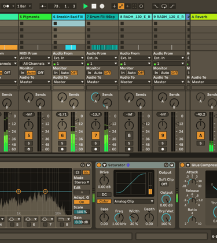Open input channel 1 dropdown on track 7
Image resolution: width=217 pixels, height=243 pixels.
pos(102,64)
